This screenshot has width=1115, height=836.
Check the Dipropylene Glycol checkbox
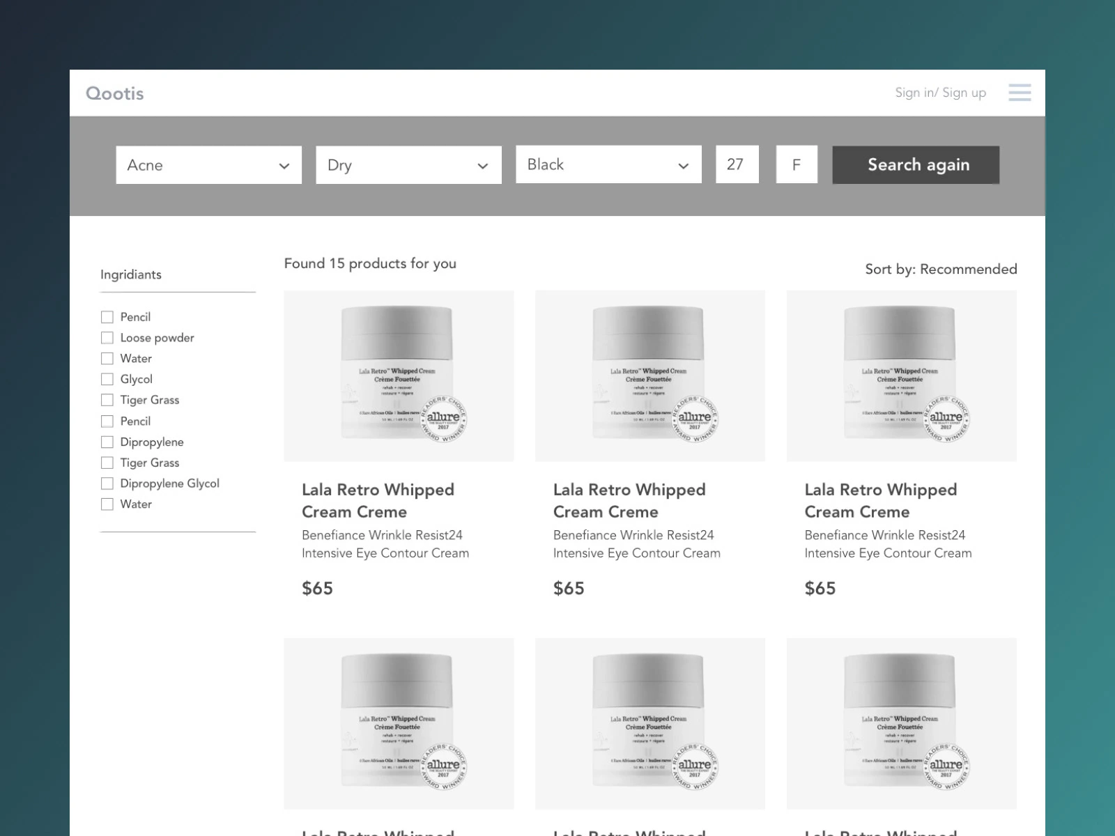pyautogui.click(x=107, y=483)
